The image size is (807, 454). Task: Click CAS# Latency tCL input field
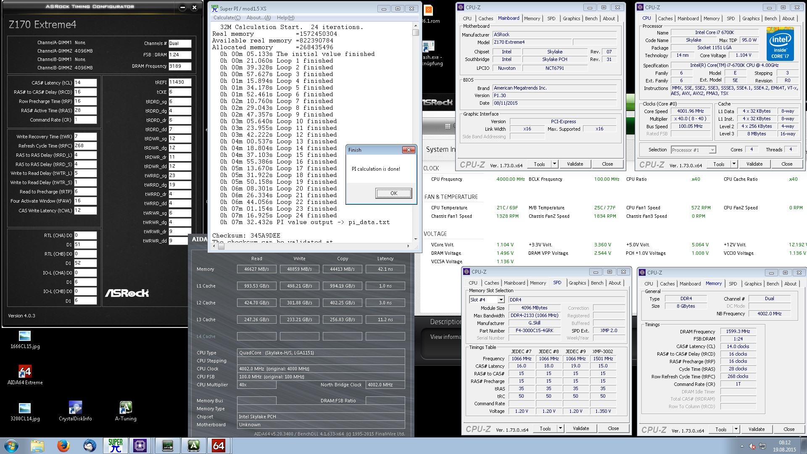click(85, 83)
